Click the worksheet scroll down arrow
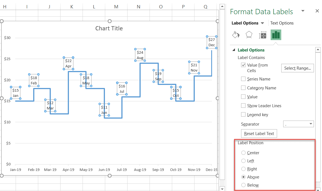 point(222,188)
